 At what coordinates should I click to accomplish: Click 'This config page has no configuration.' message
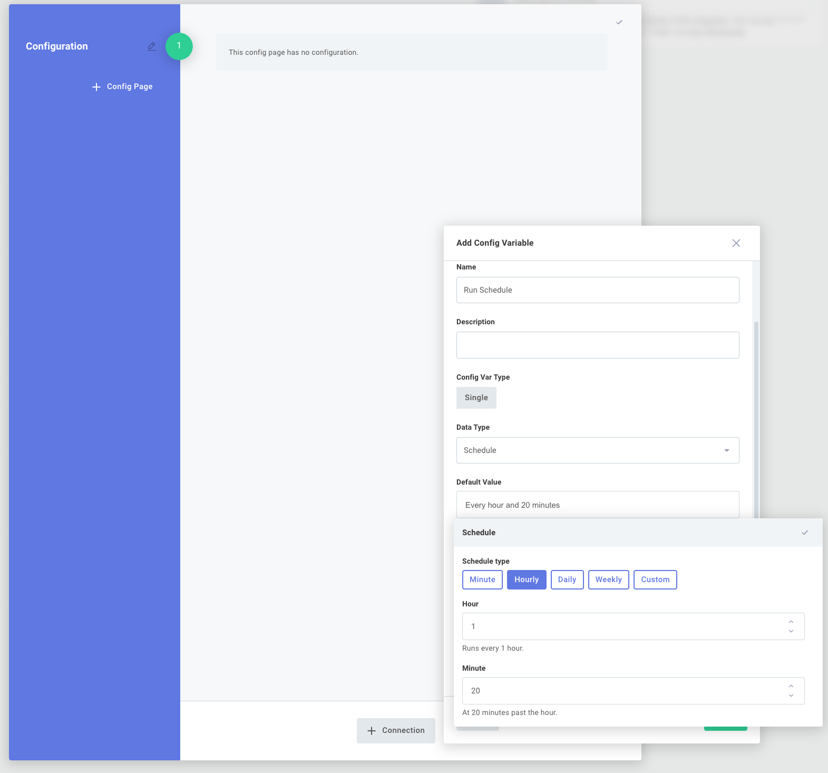click(294, 52)
